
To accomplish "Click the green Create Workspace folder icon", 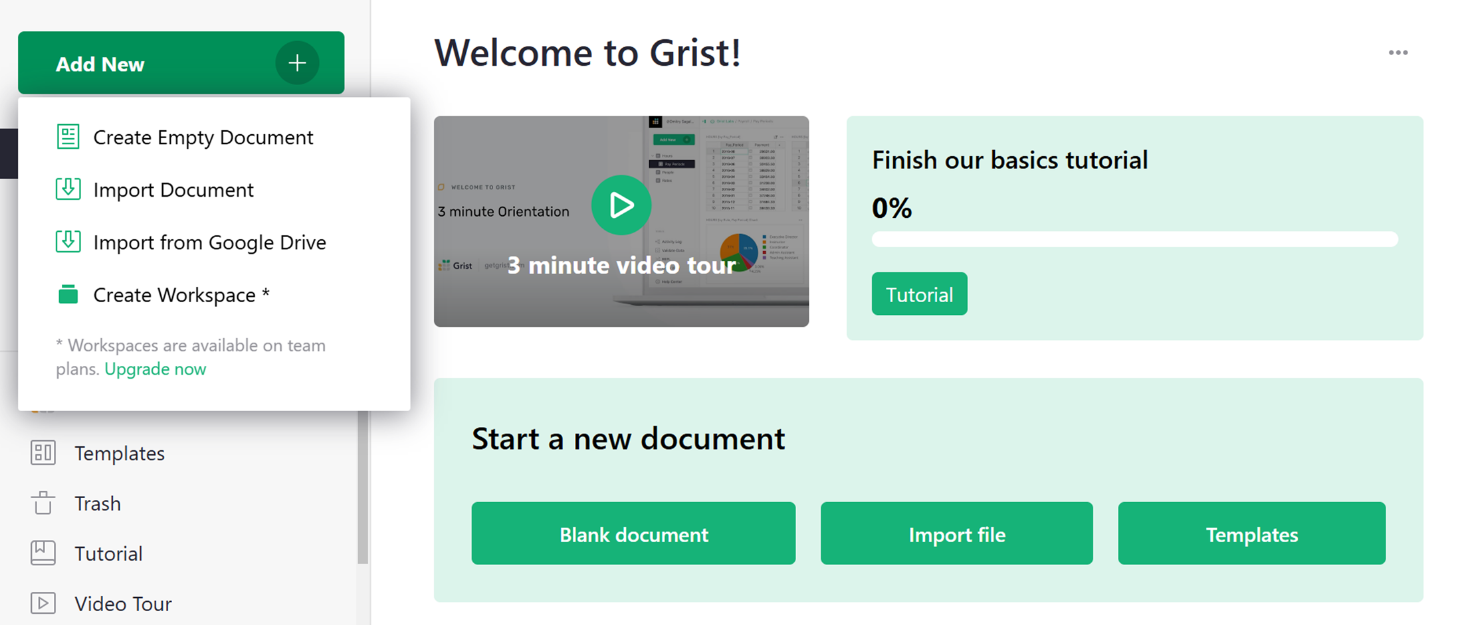I will 68,294.
